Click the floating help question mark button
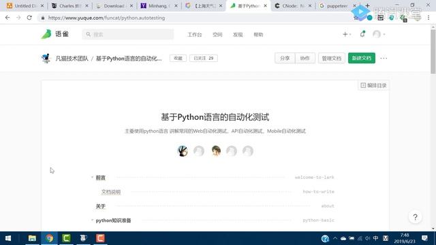The image size is (436, 245). coord(415,217)
